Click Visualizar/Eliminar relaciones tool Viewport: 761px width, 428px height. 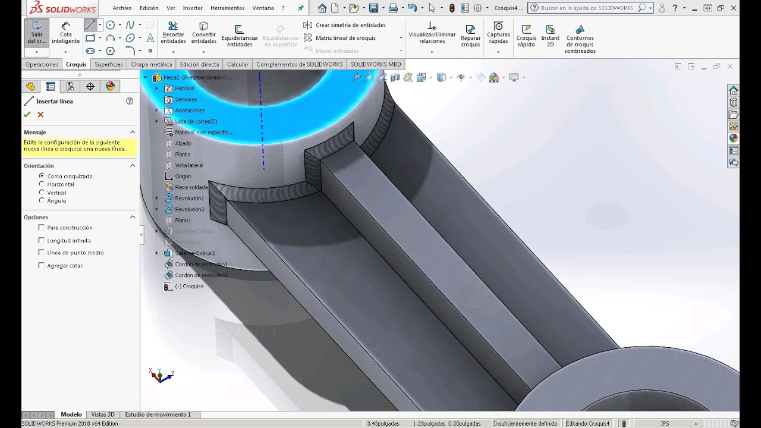[432, 33]
